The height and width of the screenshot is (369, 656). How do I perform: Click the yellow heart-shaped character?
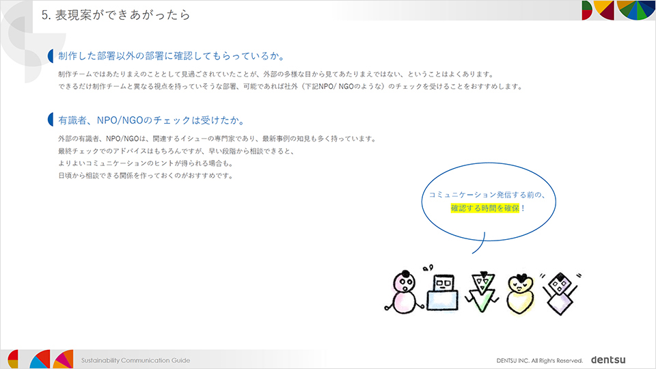pos(521,291)
